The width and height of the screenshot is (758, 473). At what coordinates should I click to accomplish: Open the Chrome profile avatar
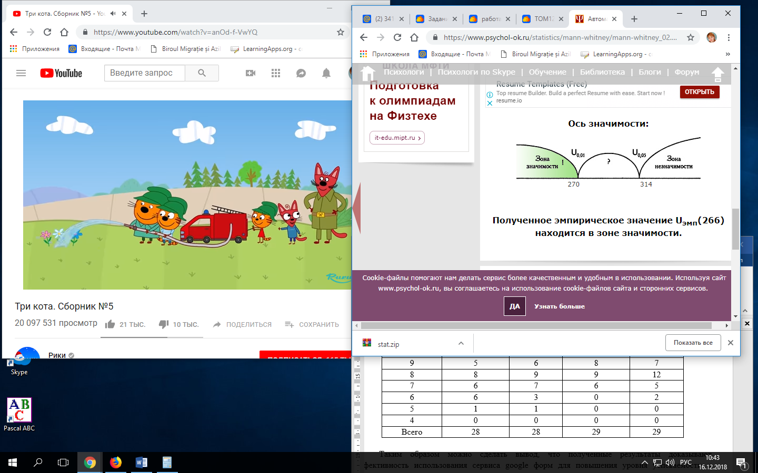(712, 37)
